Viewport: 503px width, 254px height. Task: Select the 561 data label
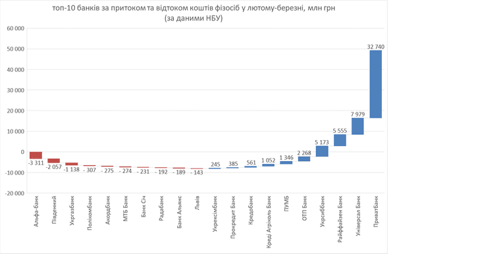(x=251, y=163)
